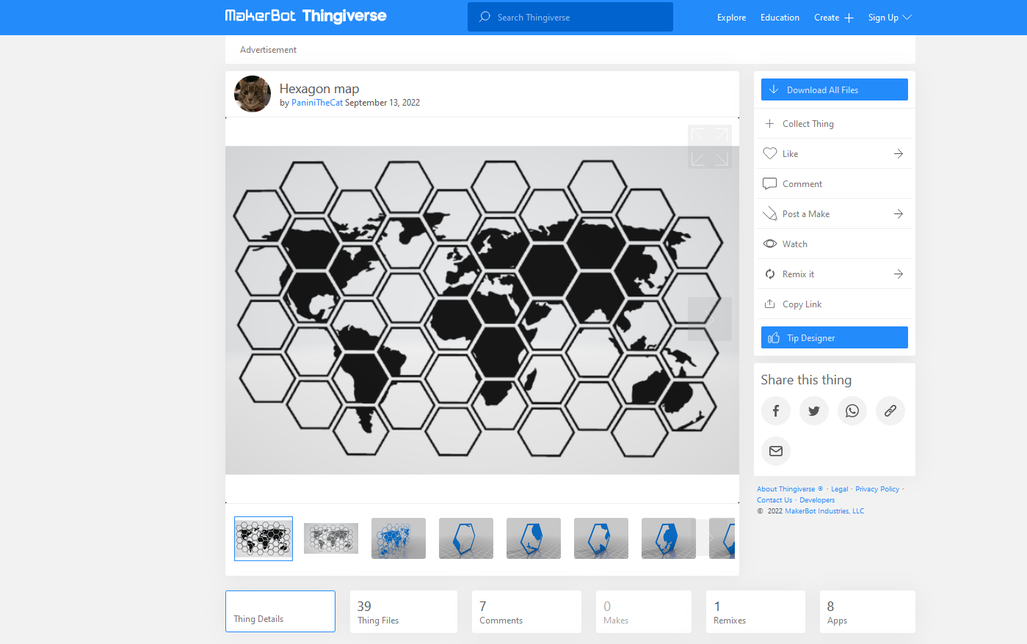Image resolution: width=1027 pixels, height=644 pixels.
Task: Click the MakerBot Thingiverse logo
Action: pos(305,16)
